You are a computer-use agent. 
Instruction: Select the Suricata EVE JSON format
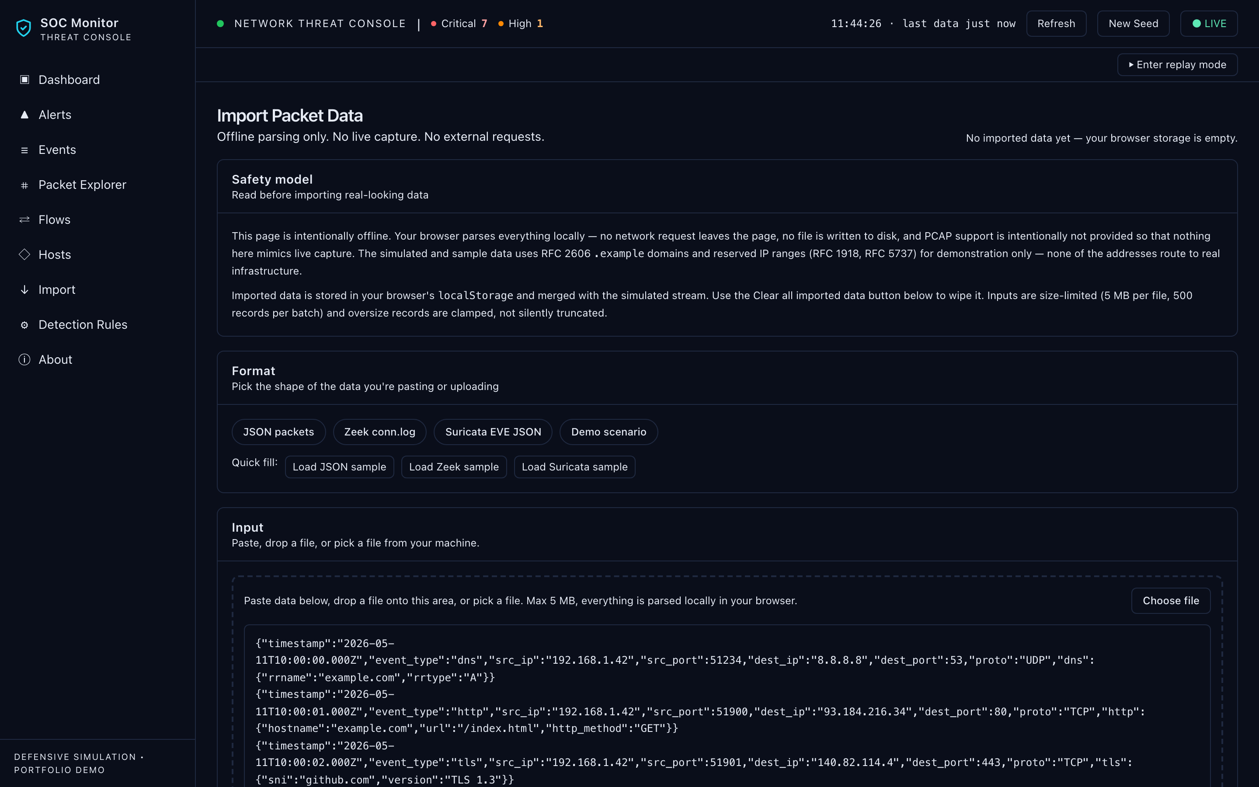pyautogui.click(x=493, y=432)
